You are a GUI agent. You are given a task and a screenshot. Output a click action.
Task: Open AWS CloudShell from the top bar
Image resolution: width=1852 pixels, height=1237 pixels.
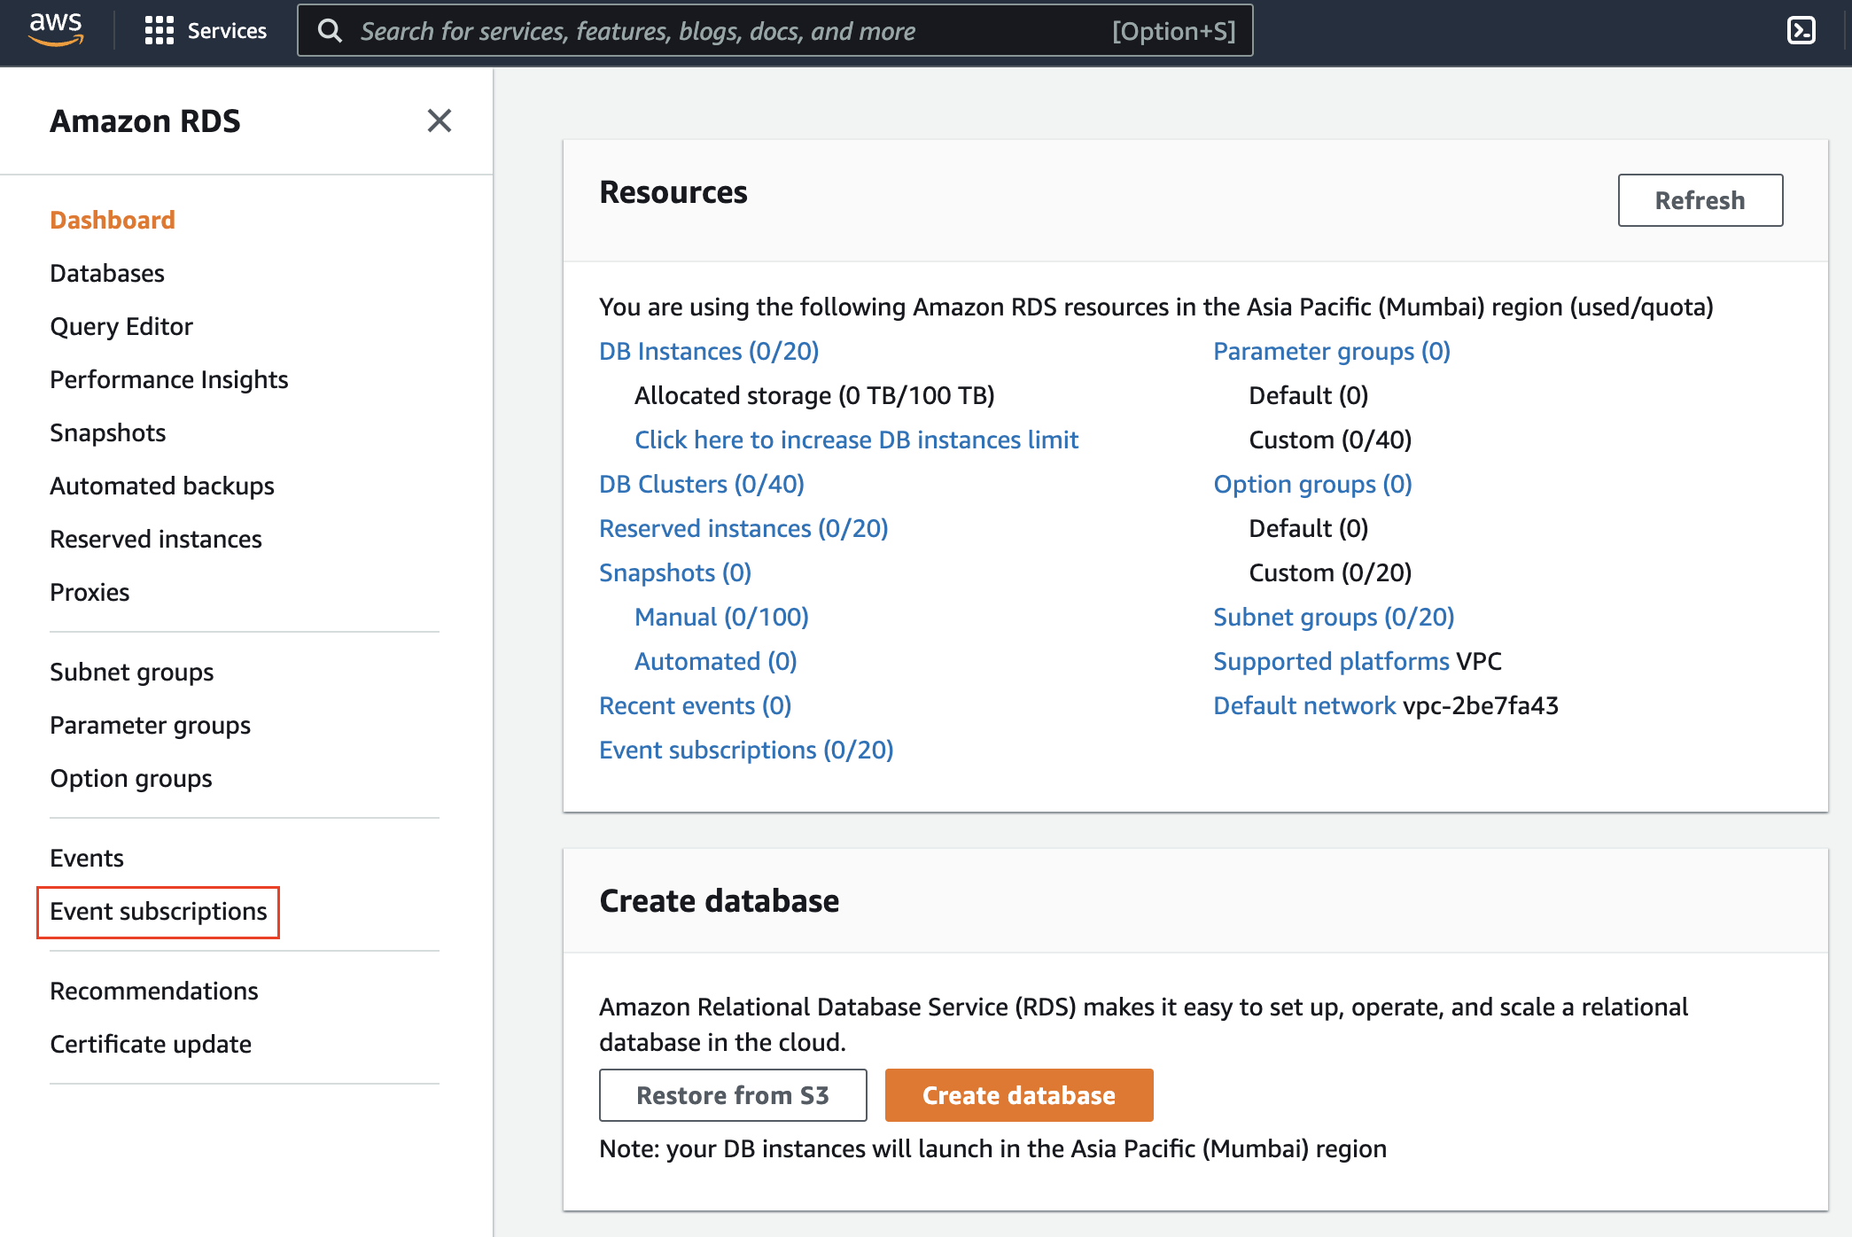click(1801, 30)
